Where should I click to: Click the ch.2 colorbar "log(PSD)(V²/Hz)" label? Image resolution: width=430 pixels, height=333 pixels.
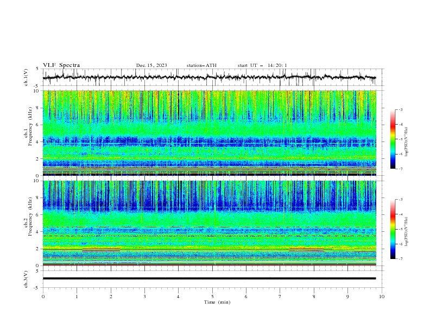[407, 232]
